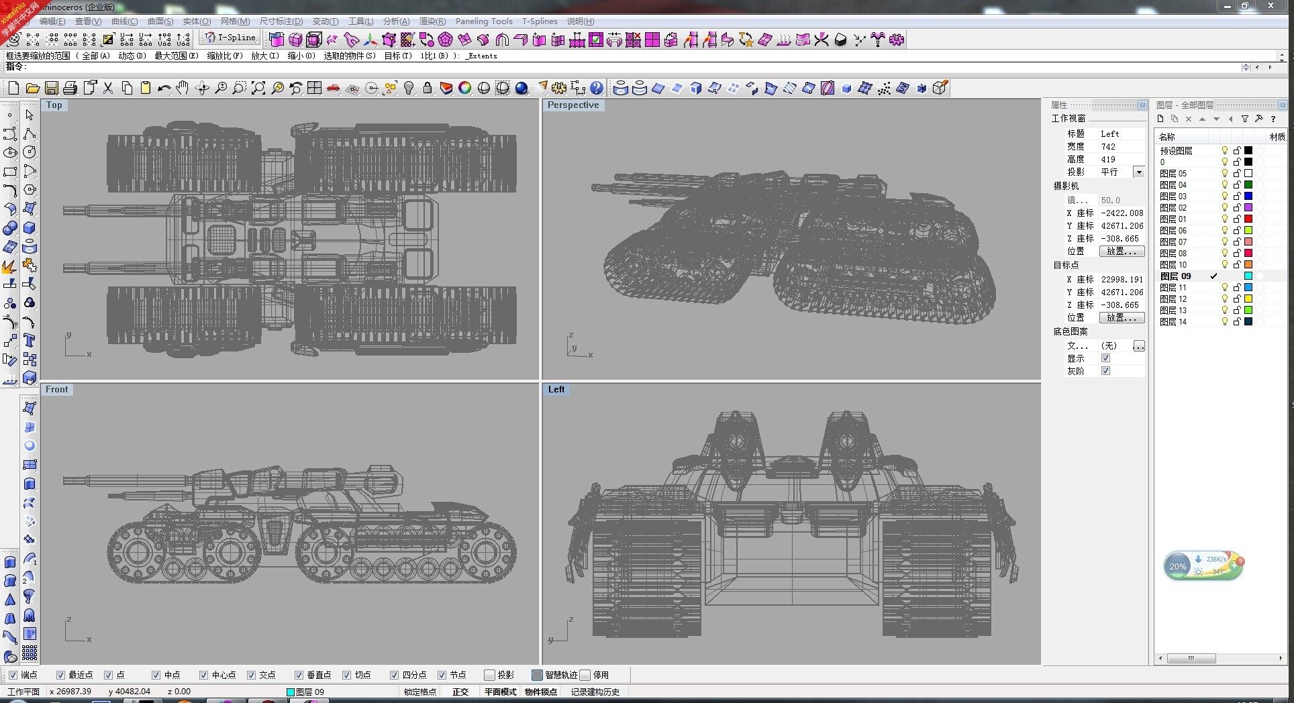Screen dimensions: 1294x703
Task: Open the color wheel object properties icon
Action: point(464,88)
